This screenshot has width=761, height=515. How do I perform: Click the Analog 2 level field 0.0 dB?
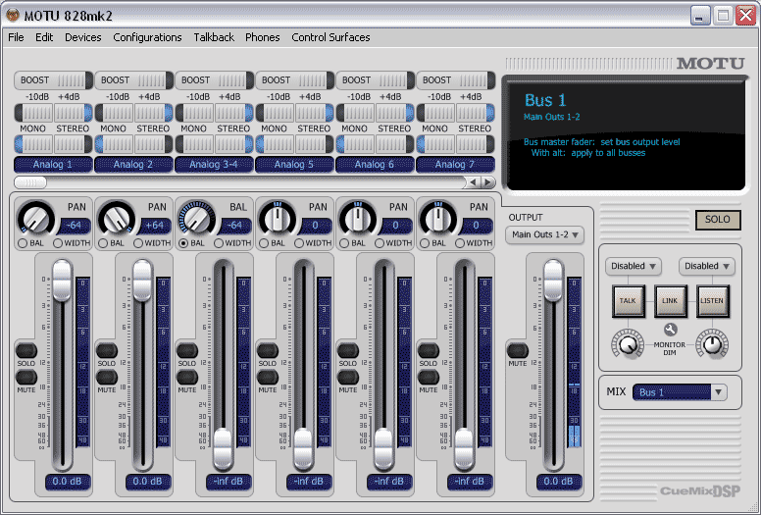[x=148, y=482]
